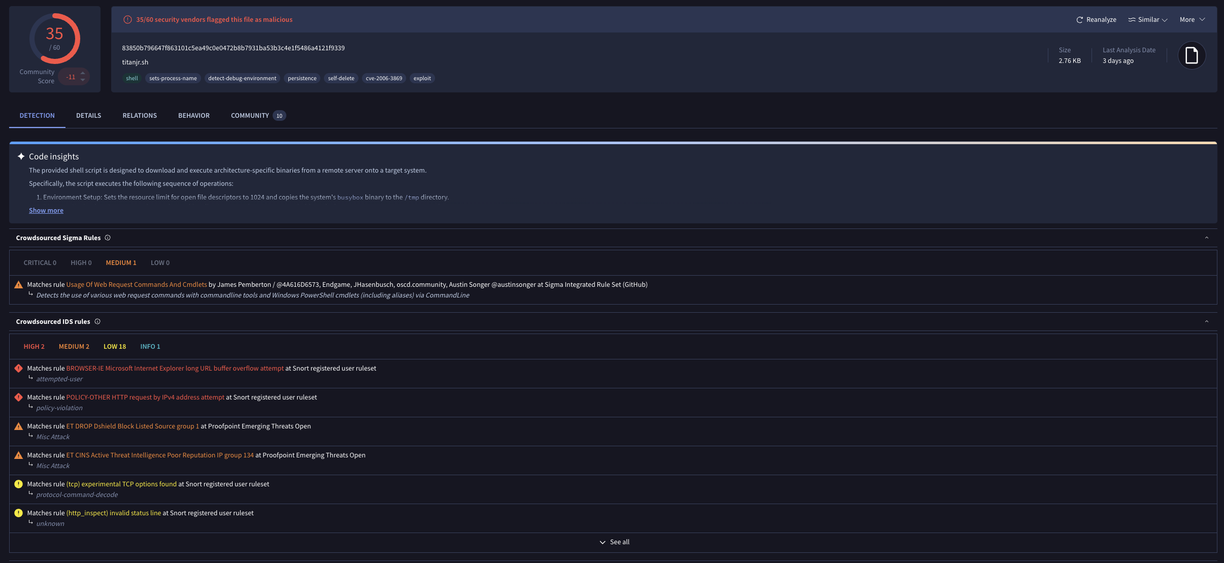Image resolution: width=1224 pixels, height=563 pixels.
Task: Click the exploit tag
Action: (x=422, y=78)
